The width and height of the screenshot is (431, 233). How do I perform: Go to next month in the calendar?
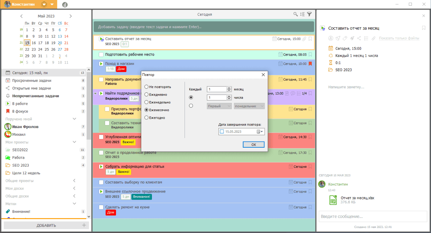coord(70,16)
